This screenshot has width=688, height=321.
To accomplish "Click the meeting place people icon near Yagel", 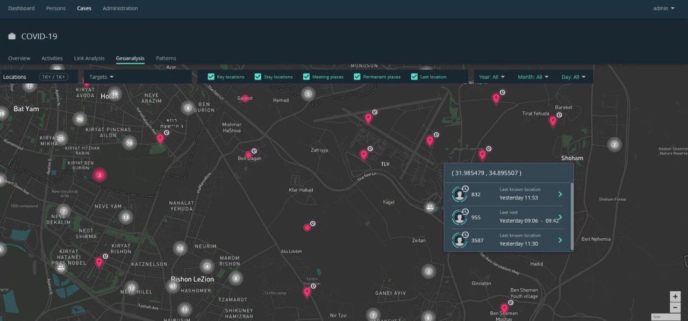I will pos(429,207).
